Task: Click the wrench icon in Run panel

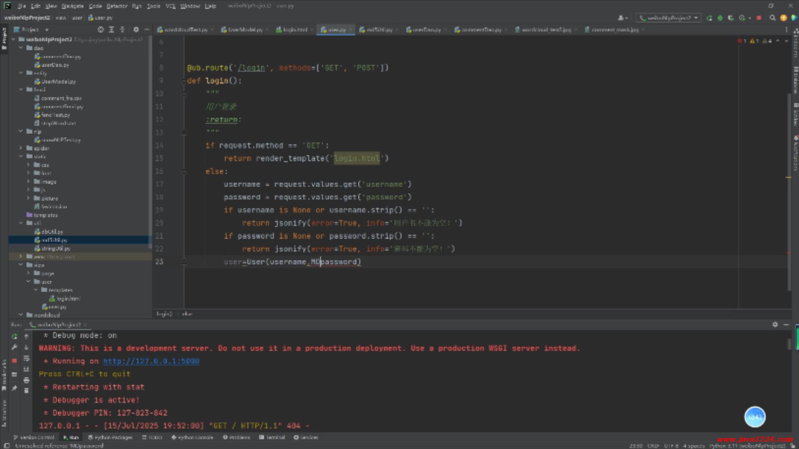Action: (15, 347)
